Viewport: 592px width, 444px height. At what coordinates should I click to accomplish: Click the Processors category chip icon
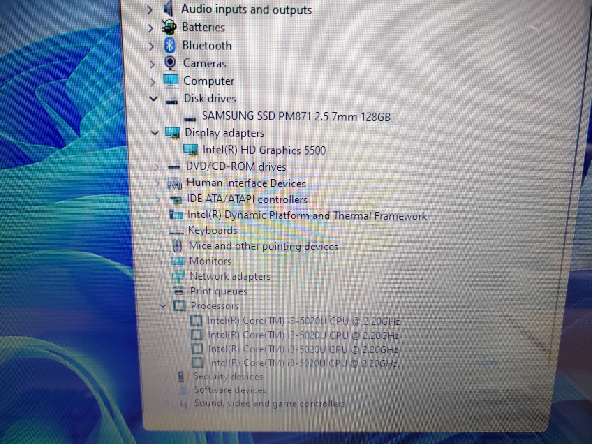pyautogui.click(x=179, y=305)
